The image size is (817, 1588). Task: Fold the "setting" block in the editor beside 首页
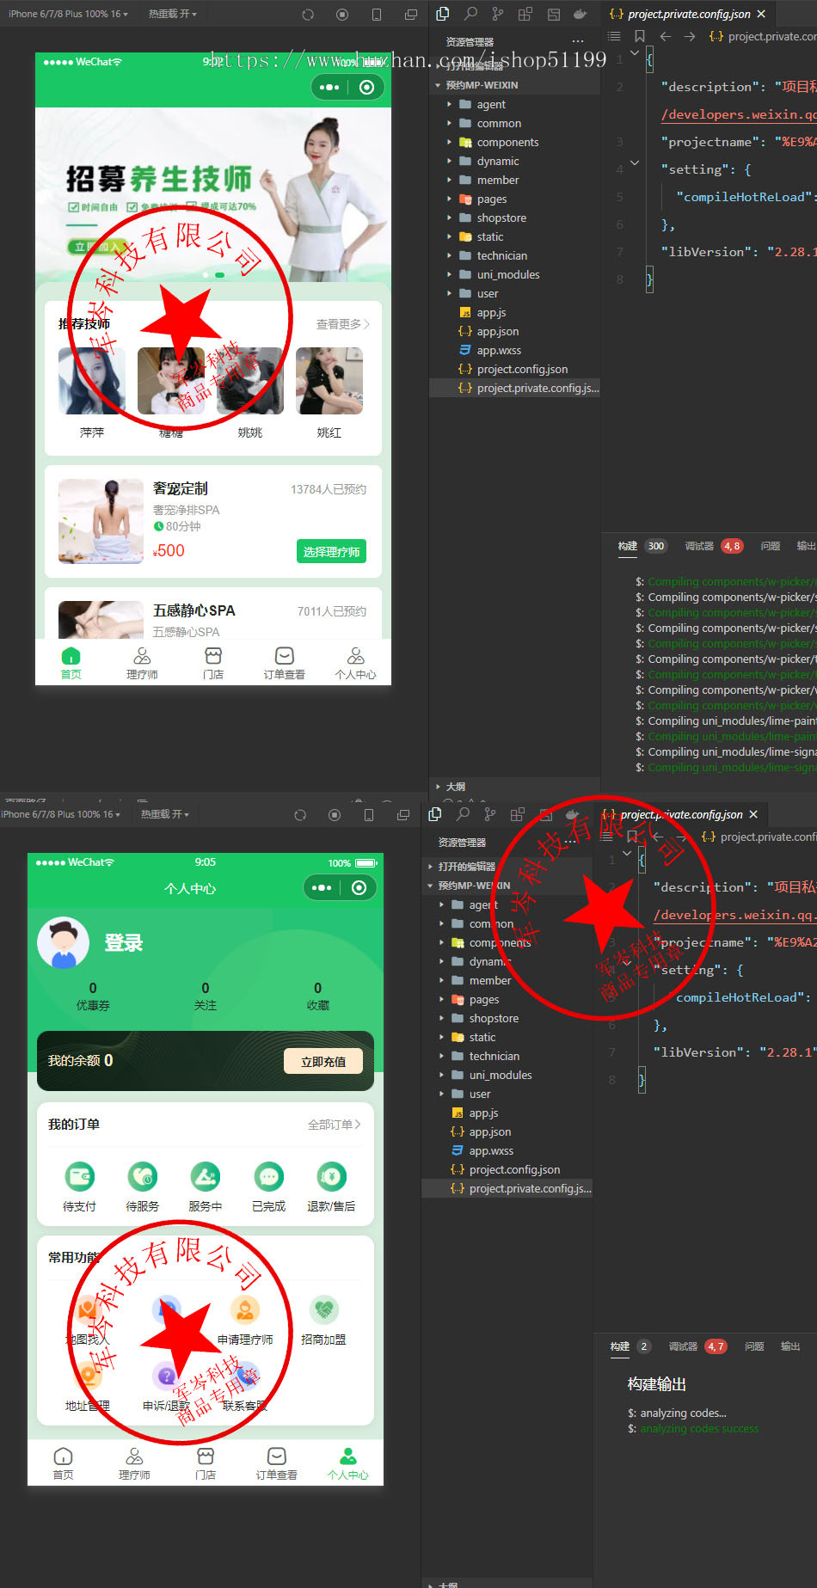pos(635,162)
